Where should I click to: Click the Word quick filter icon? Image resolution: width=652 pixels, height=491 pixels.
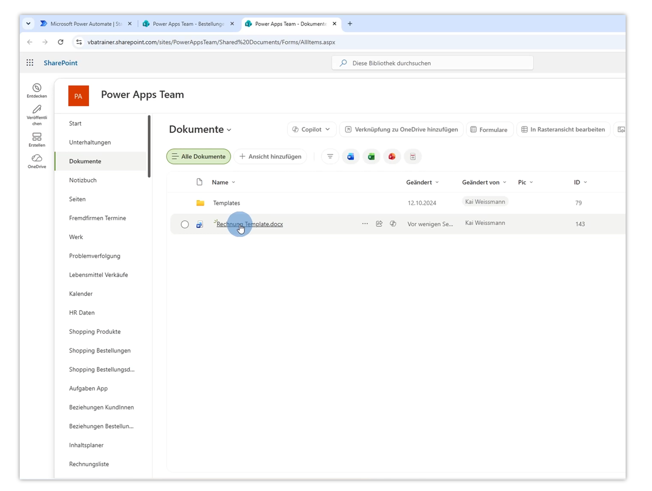point(351,156)
